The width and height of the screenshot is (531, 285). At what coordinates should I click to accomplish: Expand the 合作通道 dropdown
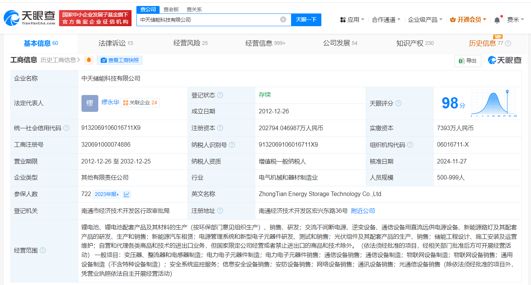[386, 20]
